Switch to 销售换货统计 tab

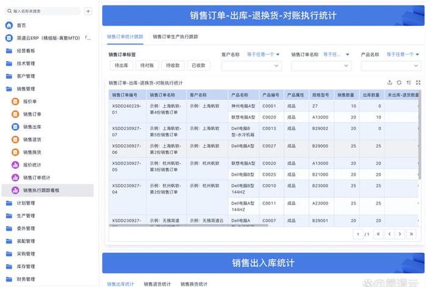pyautogui.click(x=194, y=284)
